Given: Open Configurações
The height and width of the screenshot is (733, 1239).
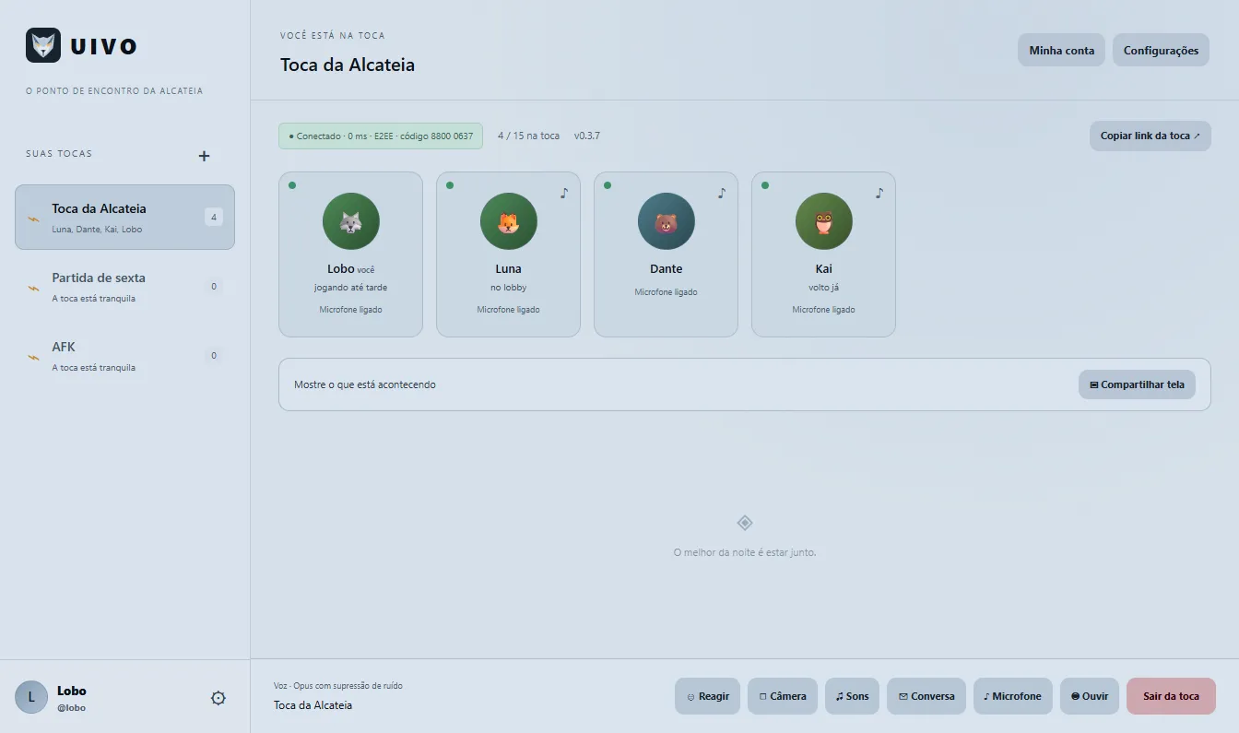Looking at the screenshot, I should (x=1161, y=50).
